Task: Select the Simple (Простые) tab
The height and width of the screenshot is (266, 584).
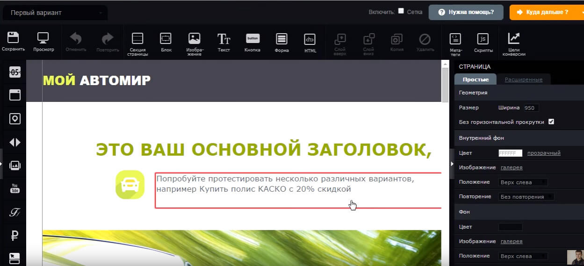Action: [476, 79]
